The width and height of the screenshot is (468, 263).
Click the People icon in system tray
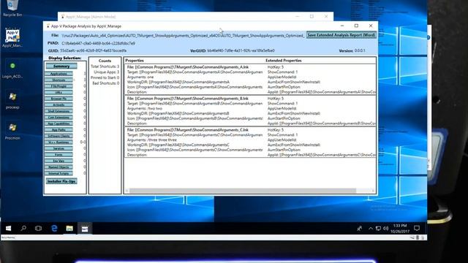(x=359, y=229)
